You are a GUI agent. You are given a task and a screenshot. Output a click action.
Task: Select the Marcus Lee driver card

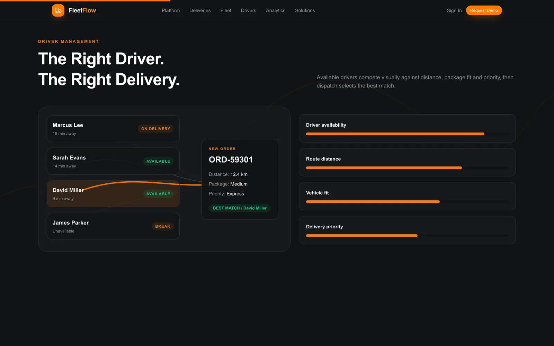click(x=113, y=129)
